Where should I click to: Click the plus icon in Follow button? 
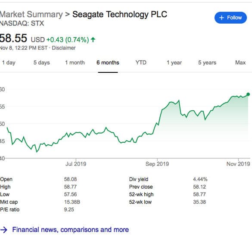click(x=221, y=18)
